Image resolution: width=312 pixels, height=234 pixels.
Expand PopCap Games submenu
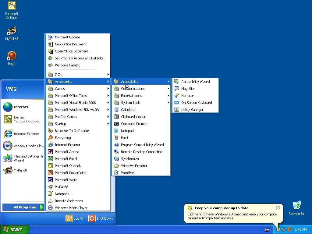[78, 117]
